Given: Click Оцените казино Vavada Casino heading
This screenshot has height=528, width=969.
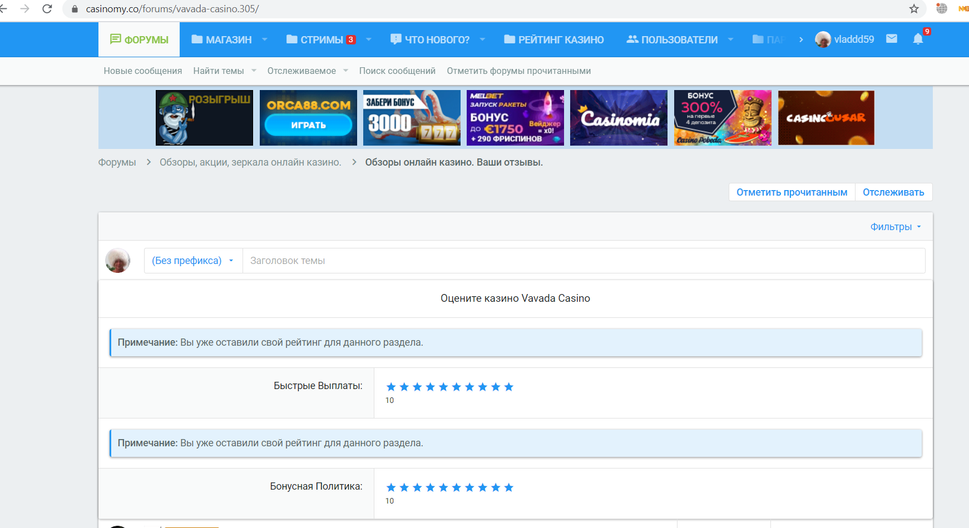Looking at the screenshot, I should pos(515,298).
